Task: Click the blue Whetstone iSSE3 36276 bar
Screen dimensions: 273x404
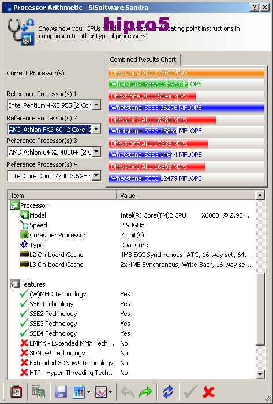Action: (186, 108)
